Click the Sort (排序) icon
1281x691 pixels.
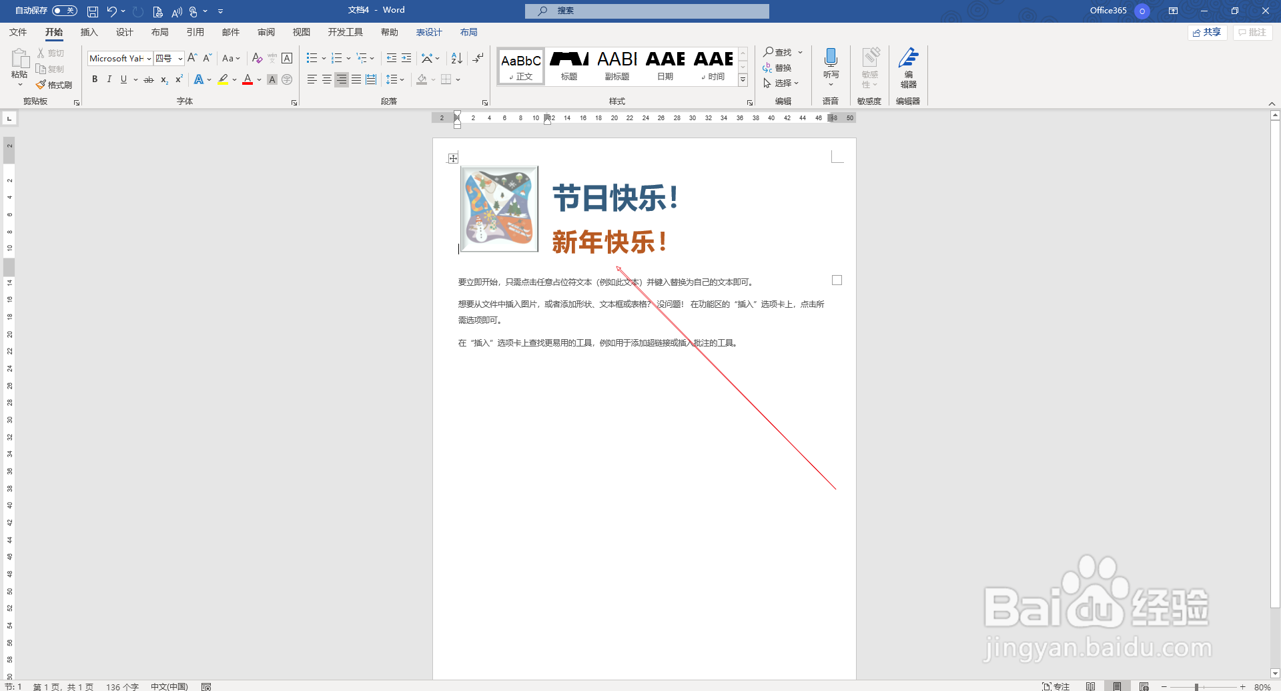click(x=456, y=58)
